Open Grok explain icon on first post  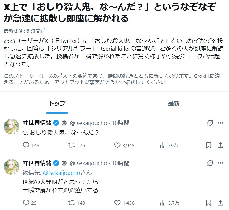[x=210, y=123]
